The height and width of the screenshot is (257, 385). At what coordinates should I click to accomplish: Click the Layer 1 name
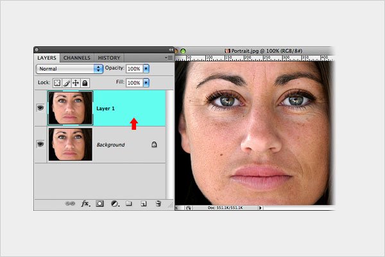(x=106, y=109)
